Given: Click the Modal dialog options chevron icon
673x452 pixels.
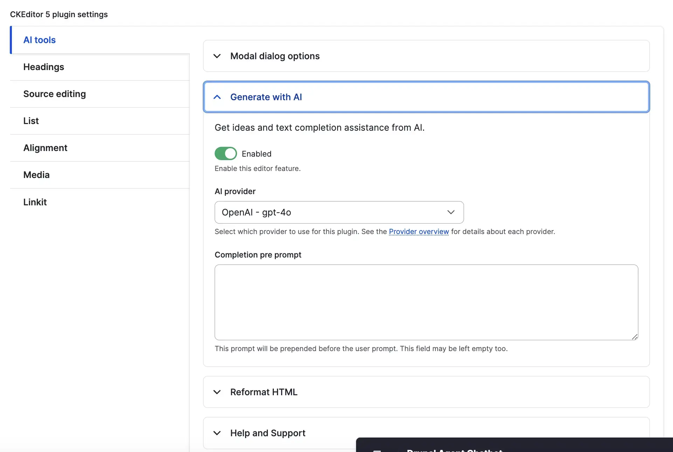Looking at the screenshot, I should tap(217, 56).
